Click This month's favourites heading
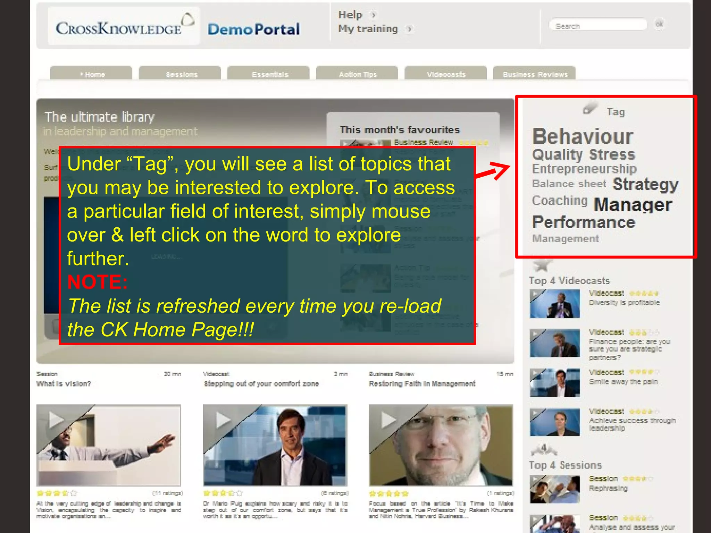The width and height of the screenshot is (711, 533). tap(400, 130)
